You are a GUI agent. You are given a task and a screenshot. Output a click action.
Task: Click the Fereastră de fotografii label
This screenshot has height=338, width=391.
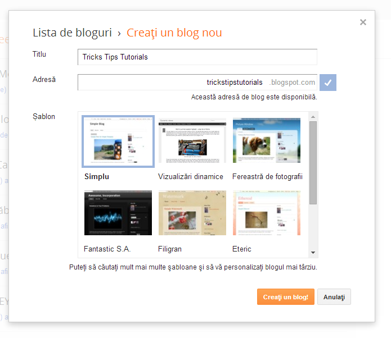click(x=267, y=176)
